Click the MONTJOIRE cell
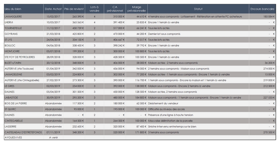The height and width of the screenshot is (144, 280). click(x=24, y=51)
